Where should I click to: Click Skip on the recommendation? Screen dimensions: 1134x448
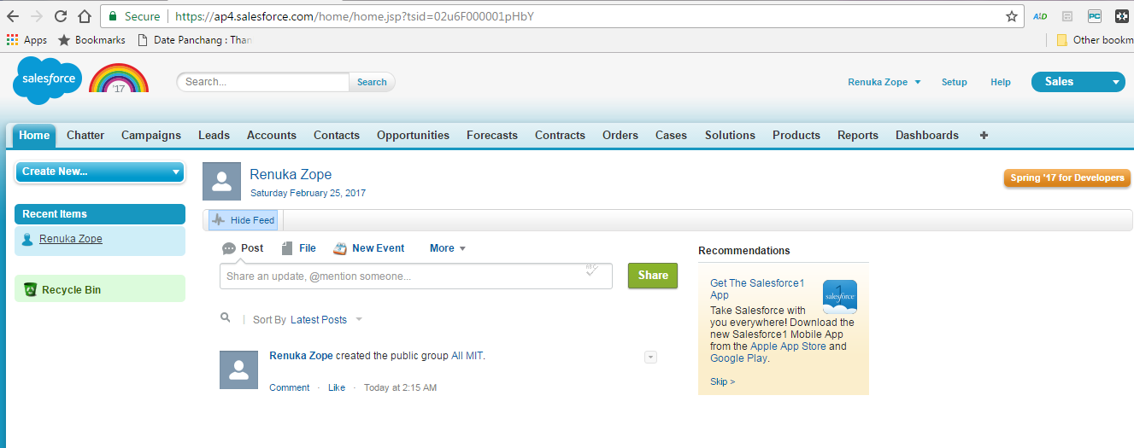pos(722,381)
